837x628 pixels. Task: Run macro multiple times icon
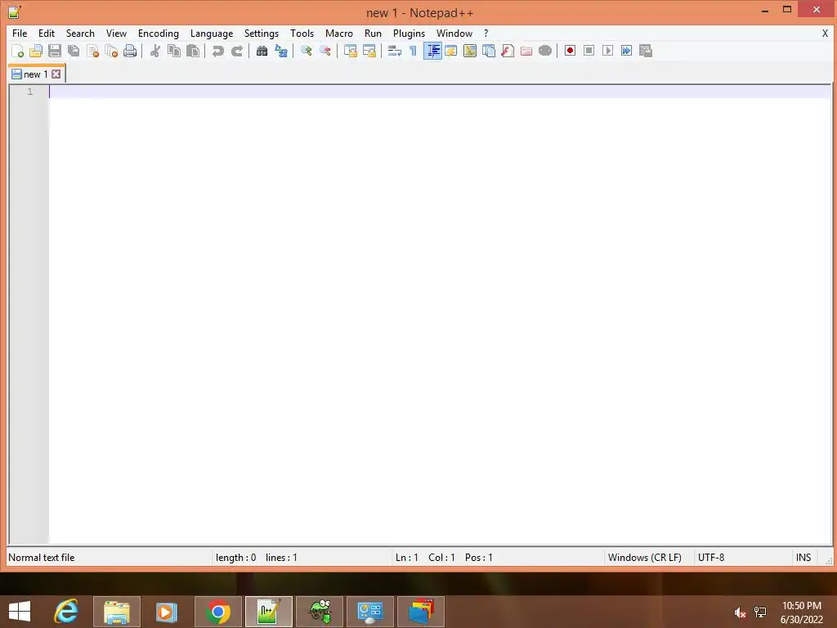[x=627, y=51]
